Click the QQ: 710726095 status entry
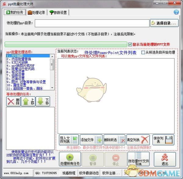The image size is (183, 179). click(x=46, y=173)
